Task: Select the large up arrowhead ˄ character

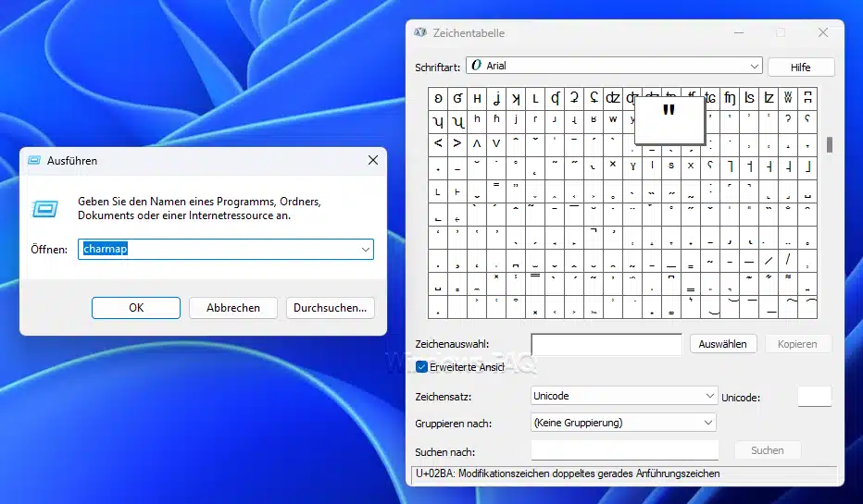Action: pyautogui.click(x=477, y=145)
